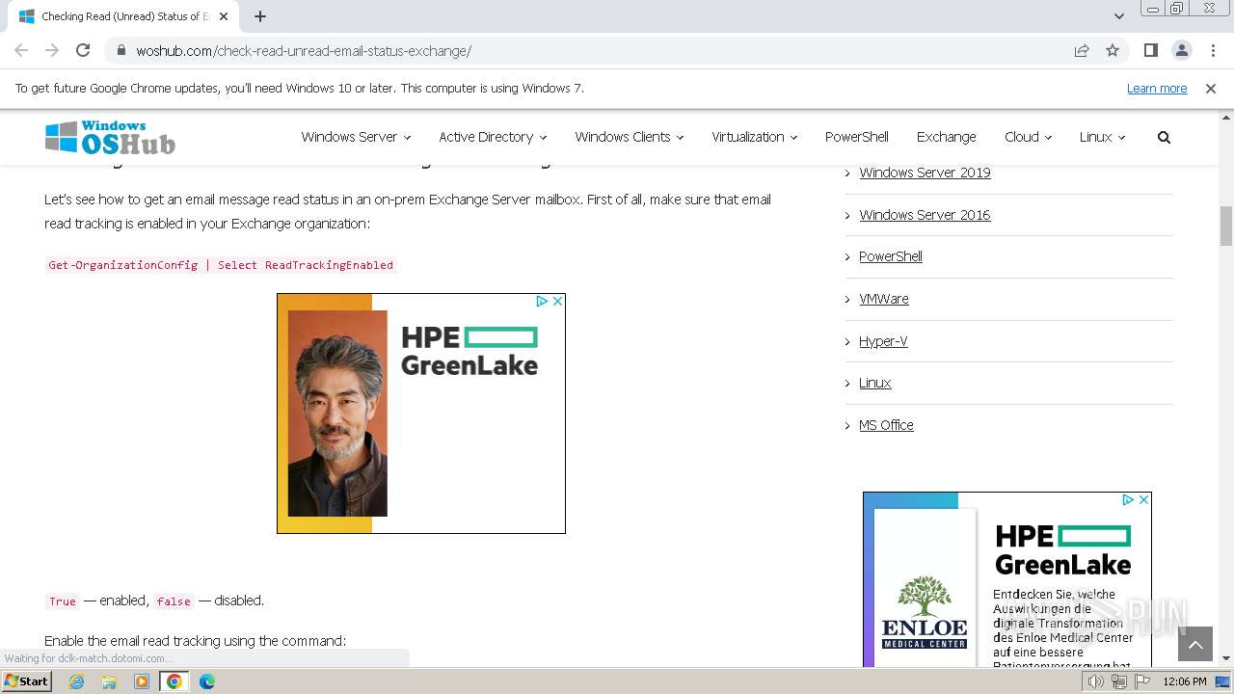Screen dimensions: 1234x694
Task: Click the 'True' code value
Action: (x=63, y=601)
